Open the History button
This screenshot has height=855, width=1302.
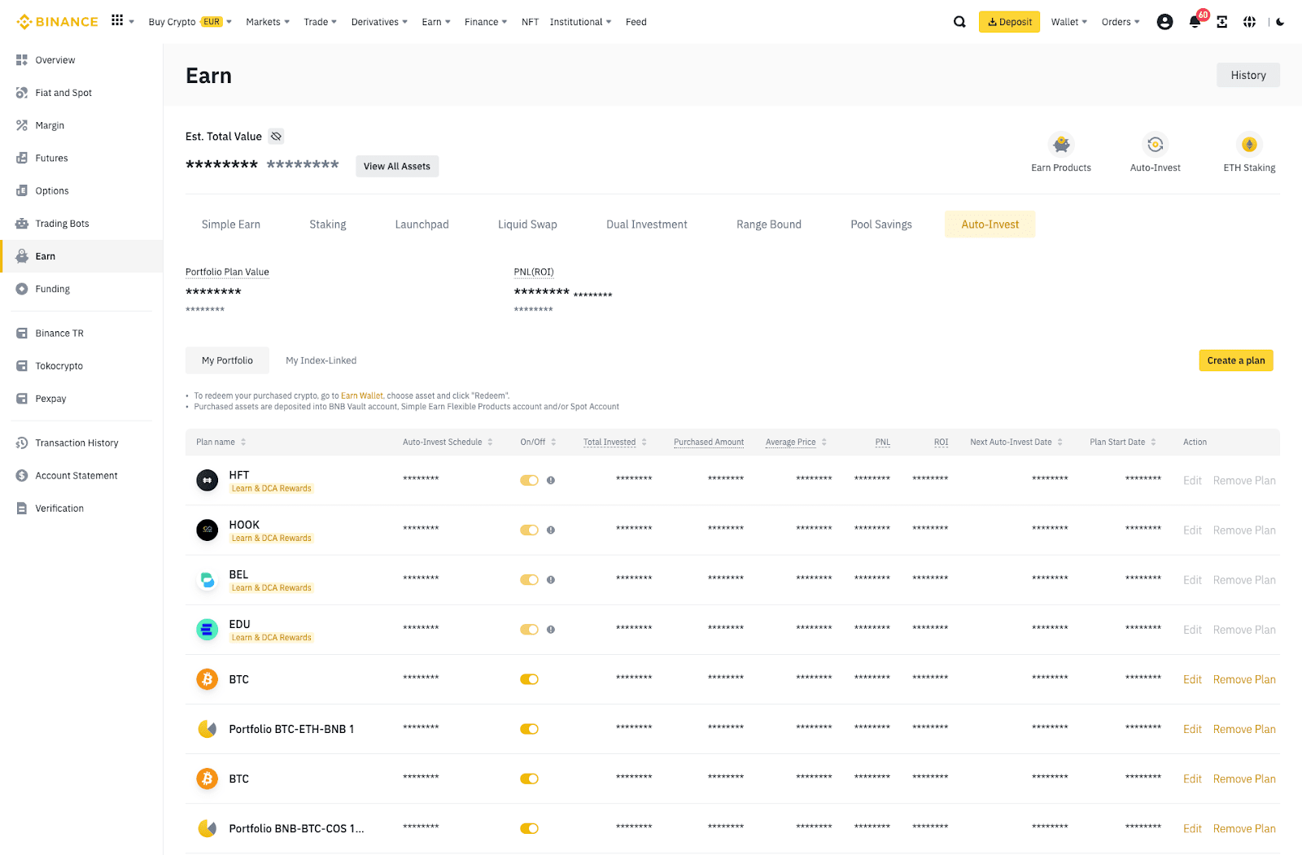tap(1248, 75)
